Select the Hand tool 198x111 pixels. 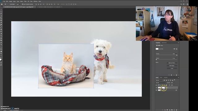tap(1, 51)
